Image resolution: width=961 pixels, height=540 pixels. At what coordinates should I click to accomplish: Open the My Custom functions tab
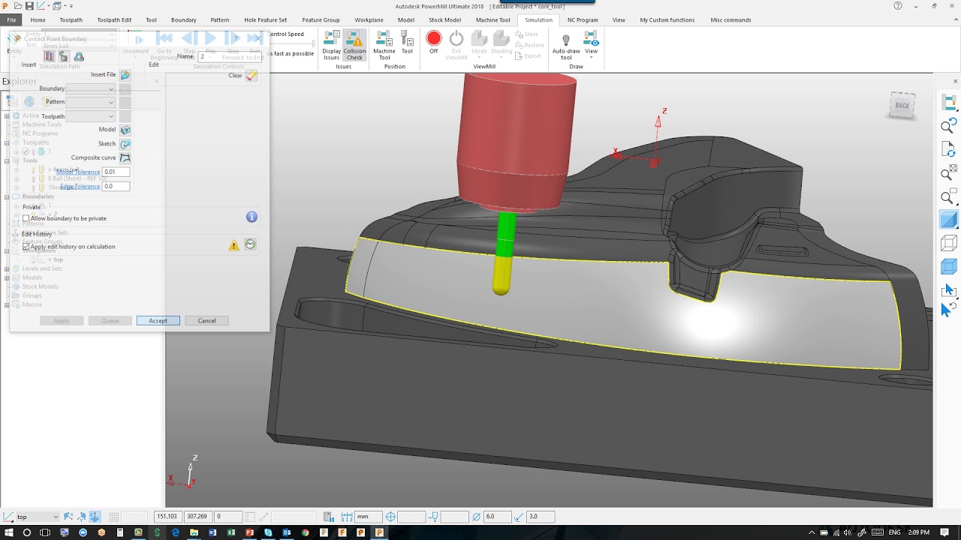click(667, 20)
